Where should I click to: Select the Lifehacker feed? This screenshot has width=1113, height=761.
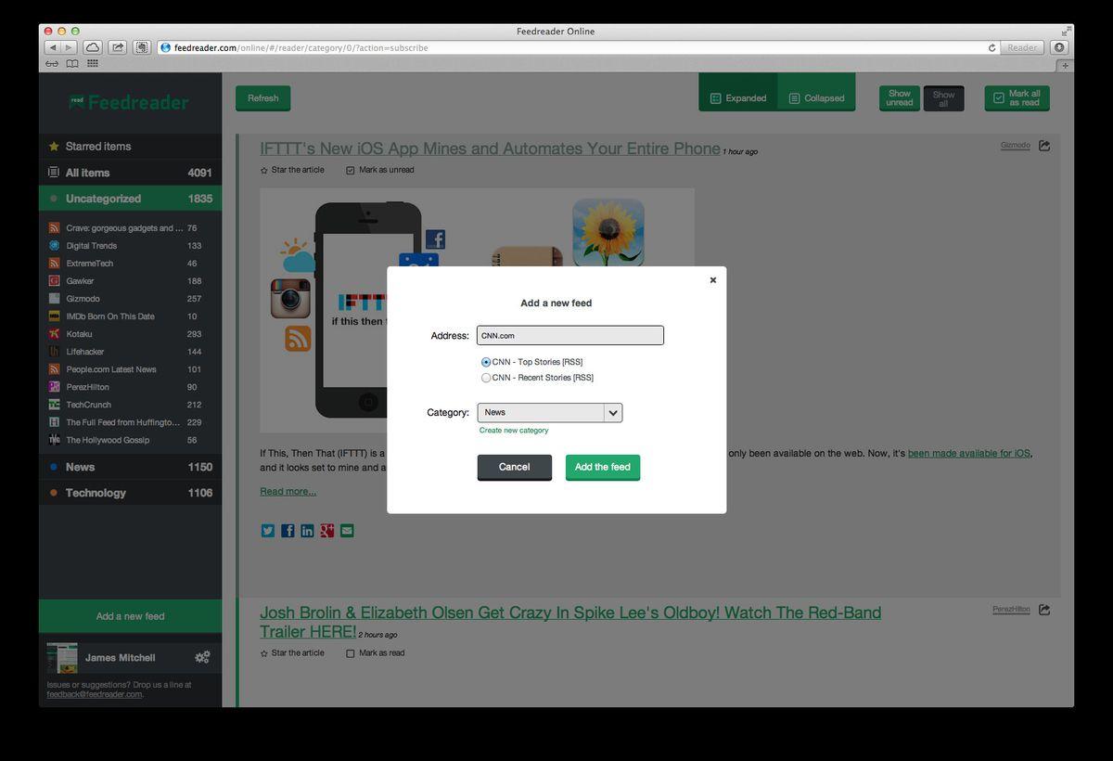[130, 351]
